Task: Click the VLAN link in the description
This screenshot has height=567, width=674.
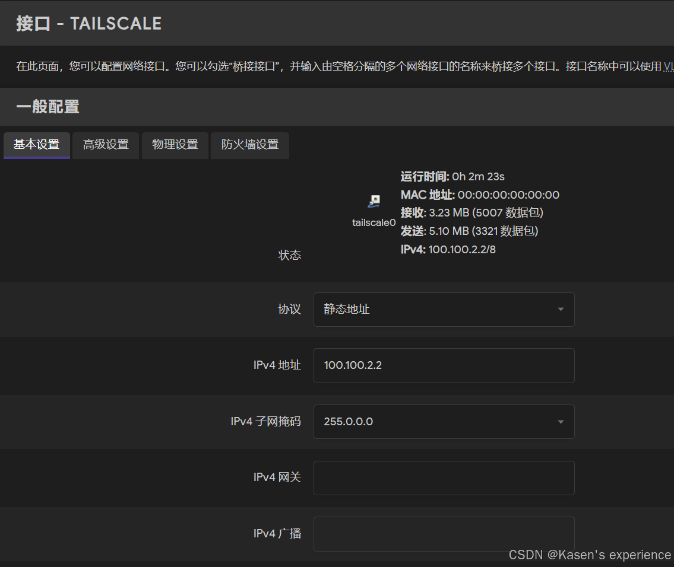Action: point(669,66)
